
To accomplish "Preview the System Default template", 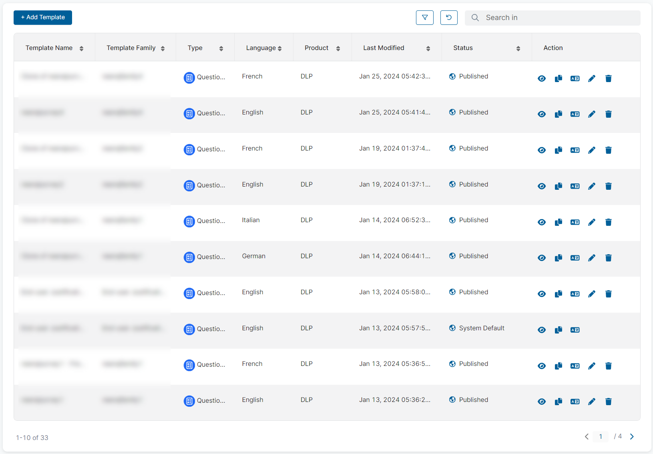I will (x=542, y=329).
